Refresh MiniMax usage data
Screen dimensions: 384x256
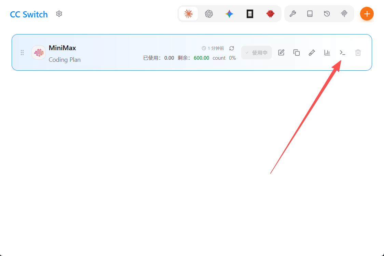click(232, 48)
